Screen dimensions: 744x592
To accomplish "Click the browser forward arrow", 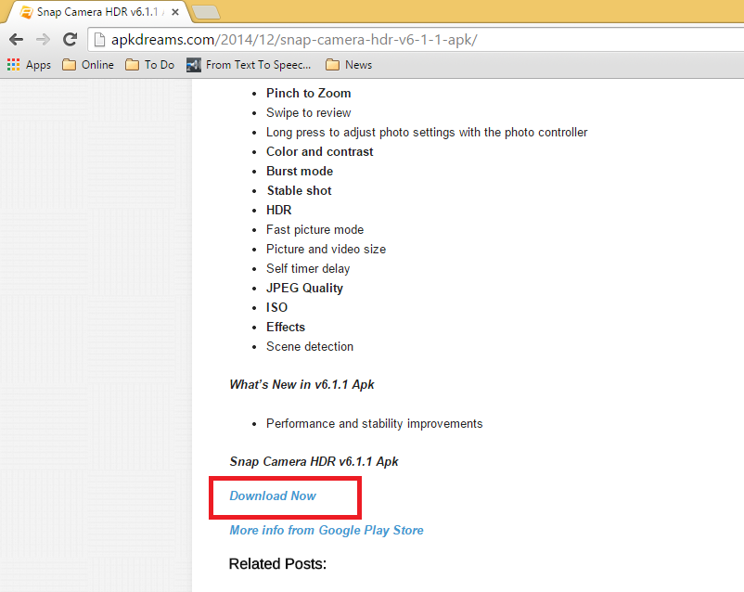I will [44, 39].
